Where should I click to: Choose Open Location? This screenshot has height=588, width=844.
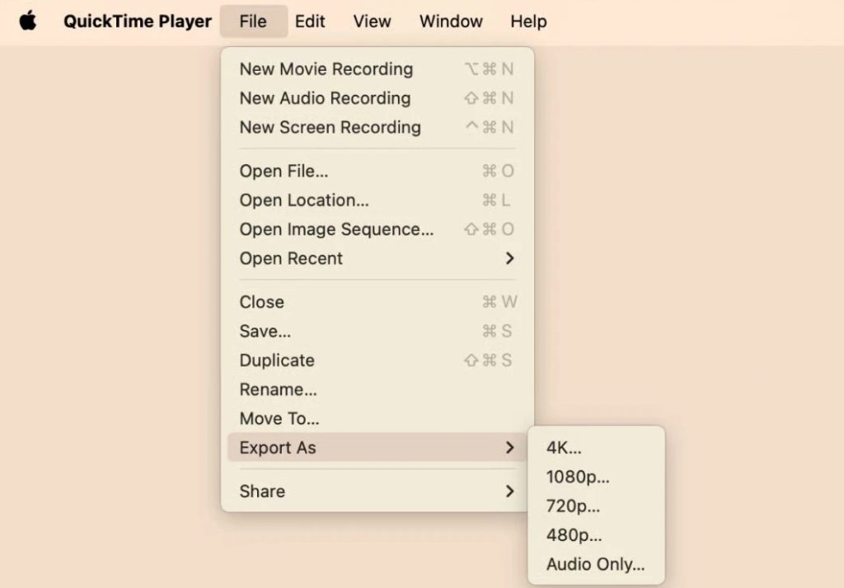click(304, 200)
